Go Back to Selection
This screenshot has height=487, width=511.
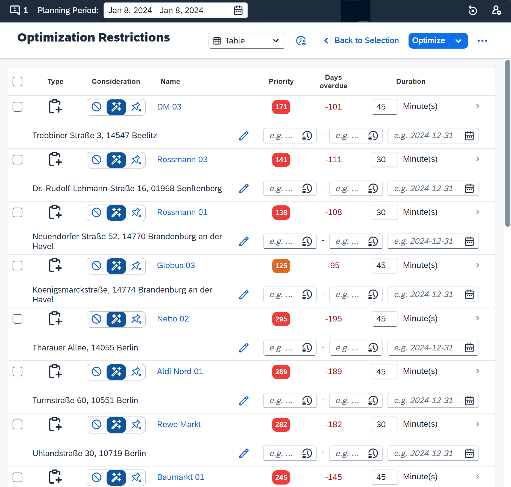coord(361,40)
